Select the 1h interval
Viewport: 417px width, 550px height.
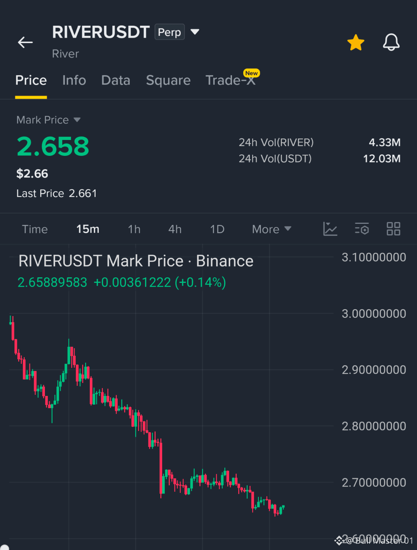click(x=134, y=229)
